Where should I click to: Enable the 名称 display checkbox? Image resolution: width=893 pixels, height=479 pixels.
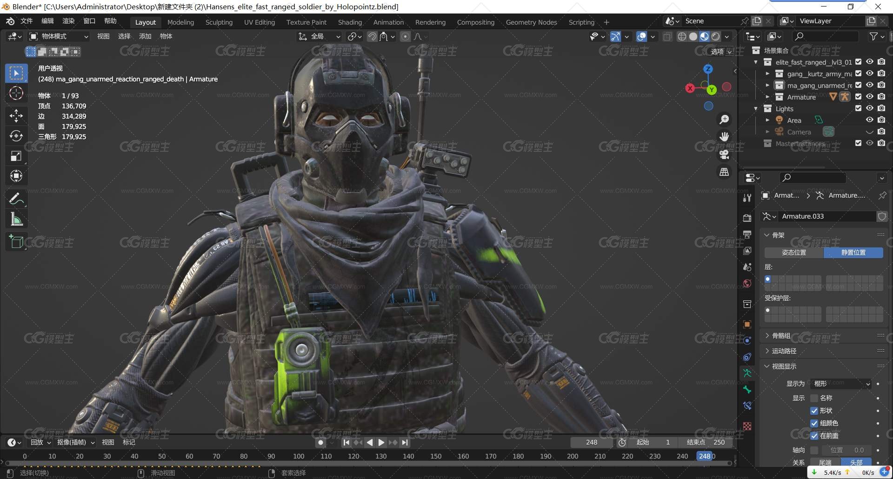click(814, 398)
